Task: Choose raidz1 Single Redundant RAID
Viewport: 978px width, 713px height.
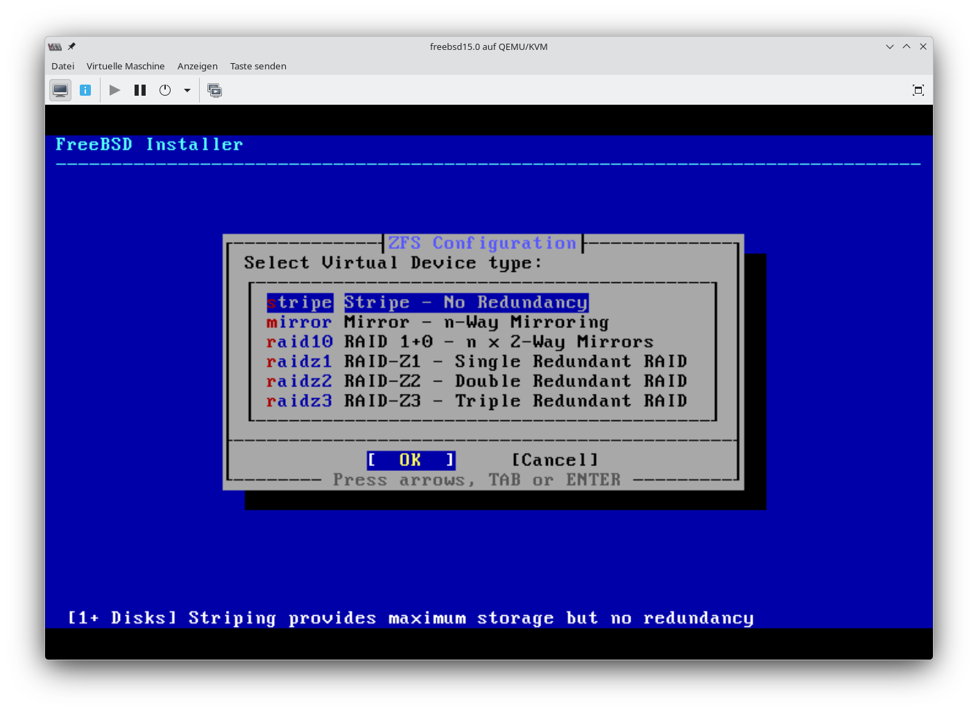Action: pos(476,361)
